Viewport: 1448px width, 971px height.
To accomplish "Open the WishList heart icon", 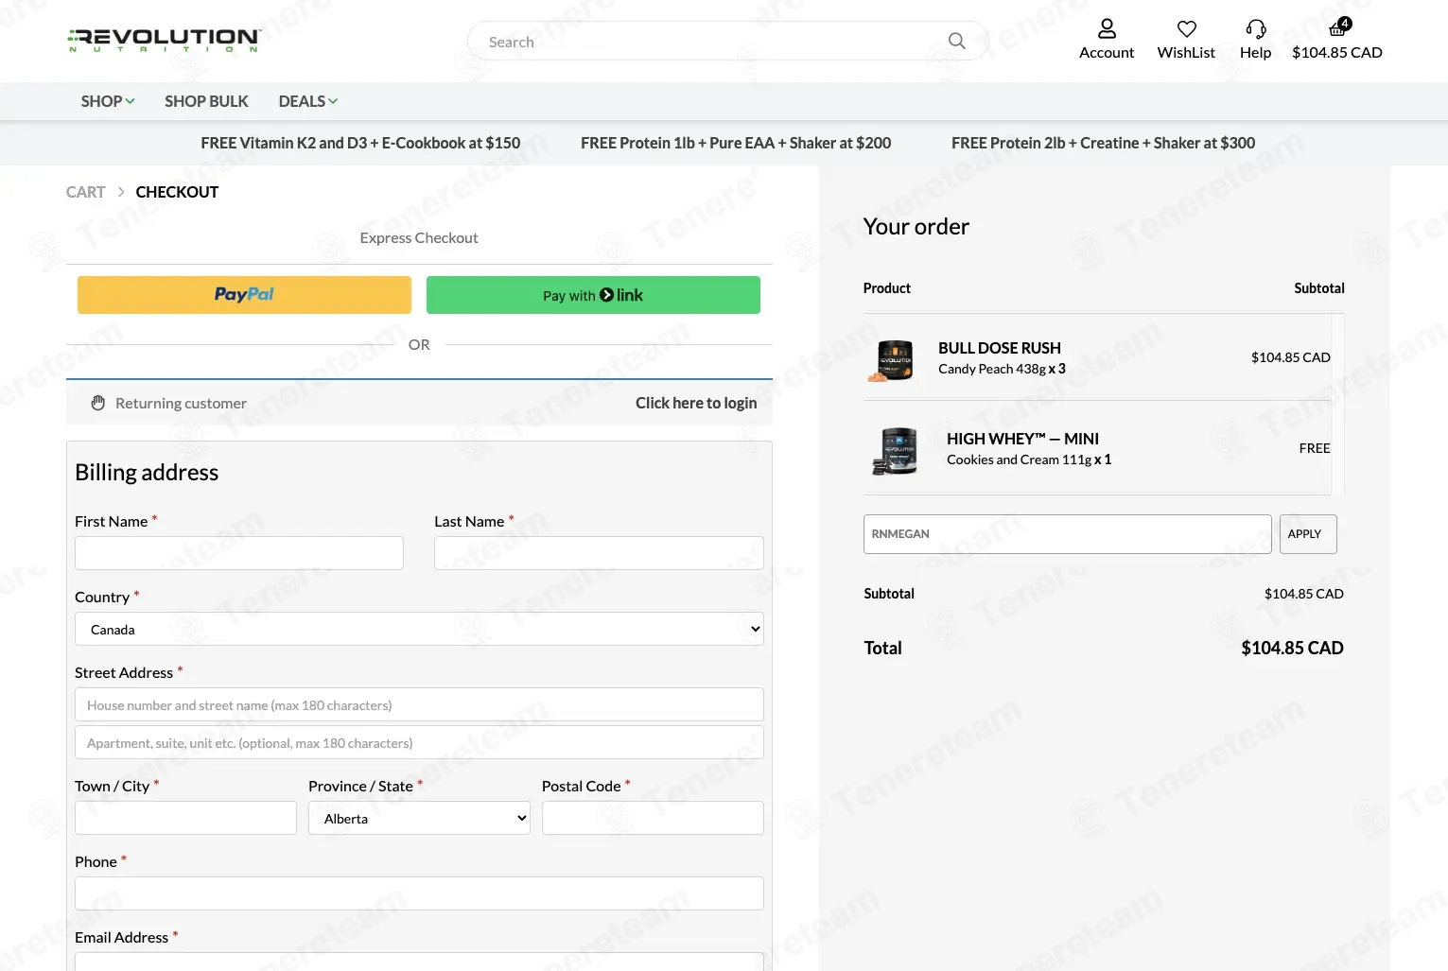I will (1186, 29).
